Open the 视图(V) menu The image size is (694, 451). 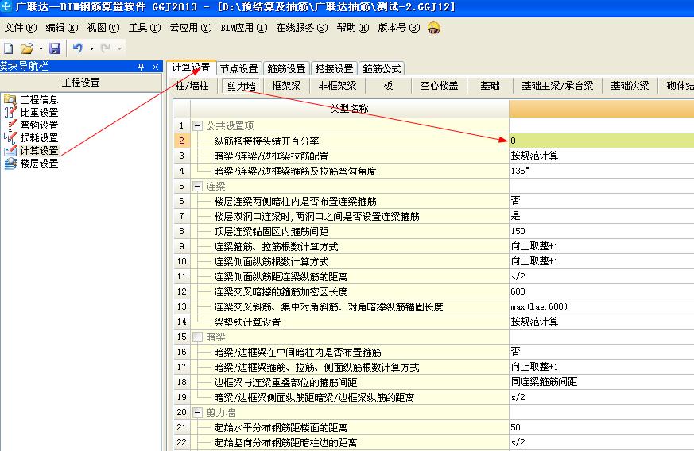[x=103, y=28]
